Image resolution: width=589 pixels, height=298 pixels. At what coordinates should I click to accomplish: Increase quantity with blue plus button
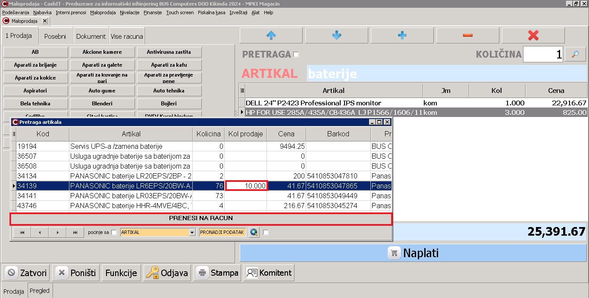pyautogui.click(x=402, y=36)
